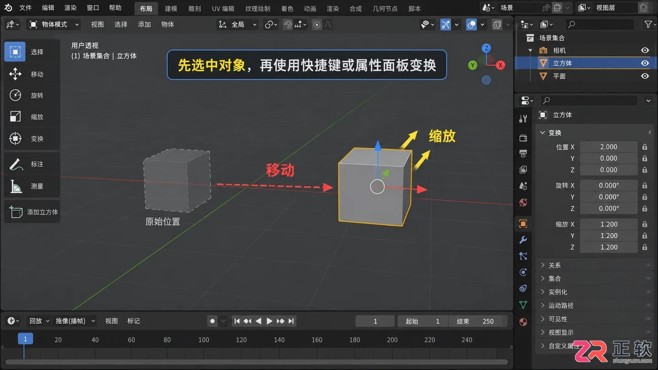Open the Tool settings properties tab
658x370 pixels.
tap(523, 118)
